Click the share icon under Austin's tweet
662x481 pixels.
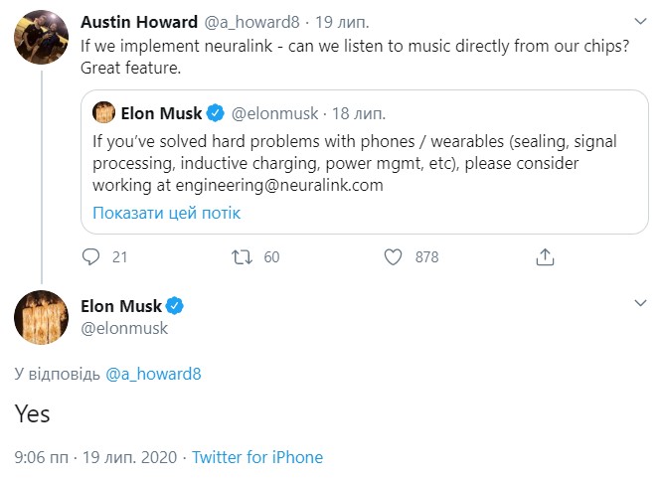[544, 256]
